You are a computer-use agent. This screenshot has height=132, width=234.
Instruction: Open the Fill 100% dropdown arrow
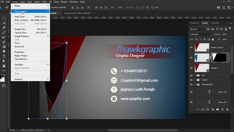[229, 39]
